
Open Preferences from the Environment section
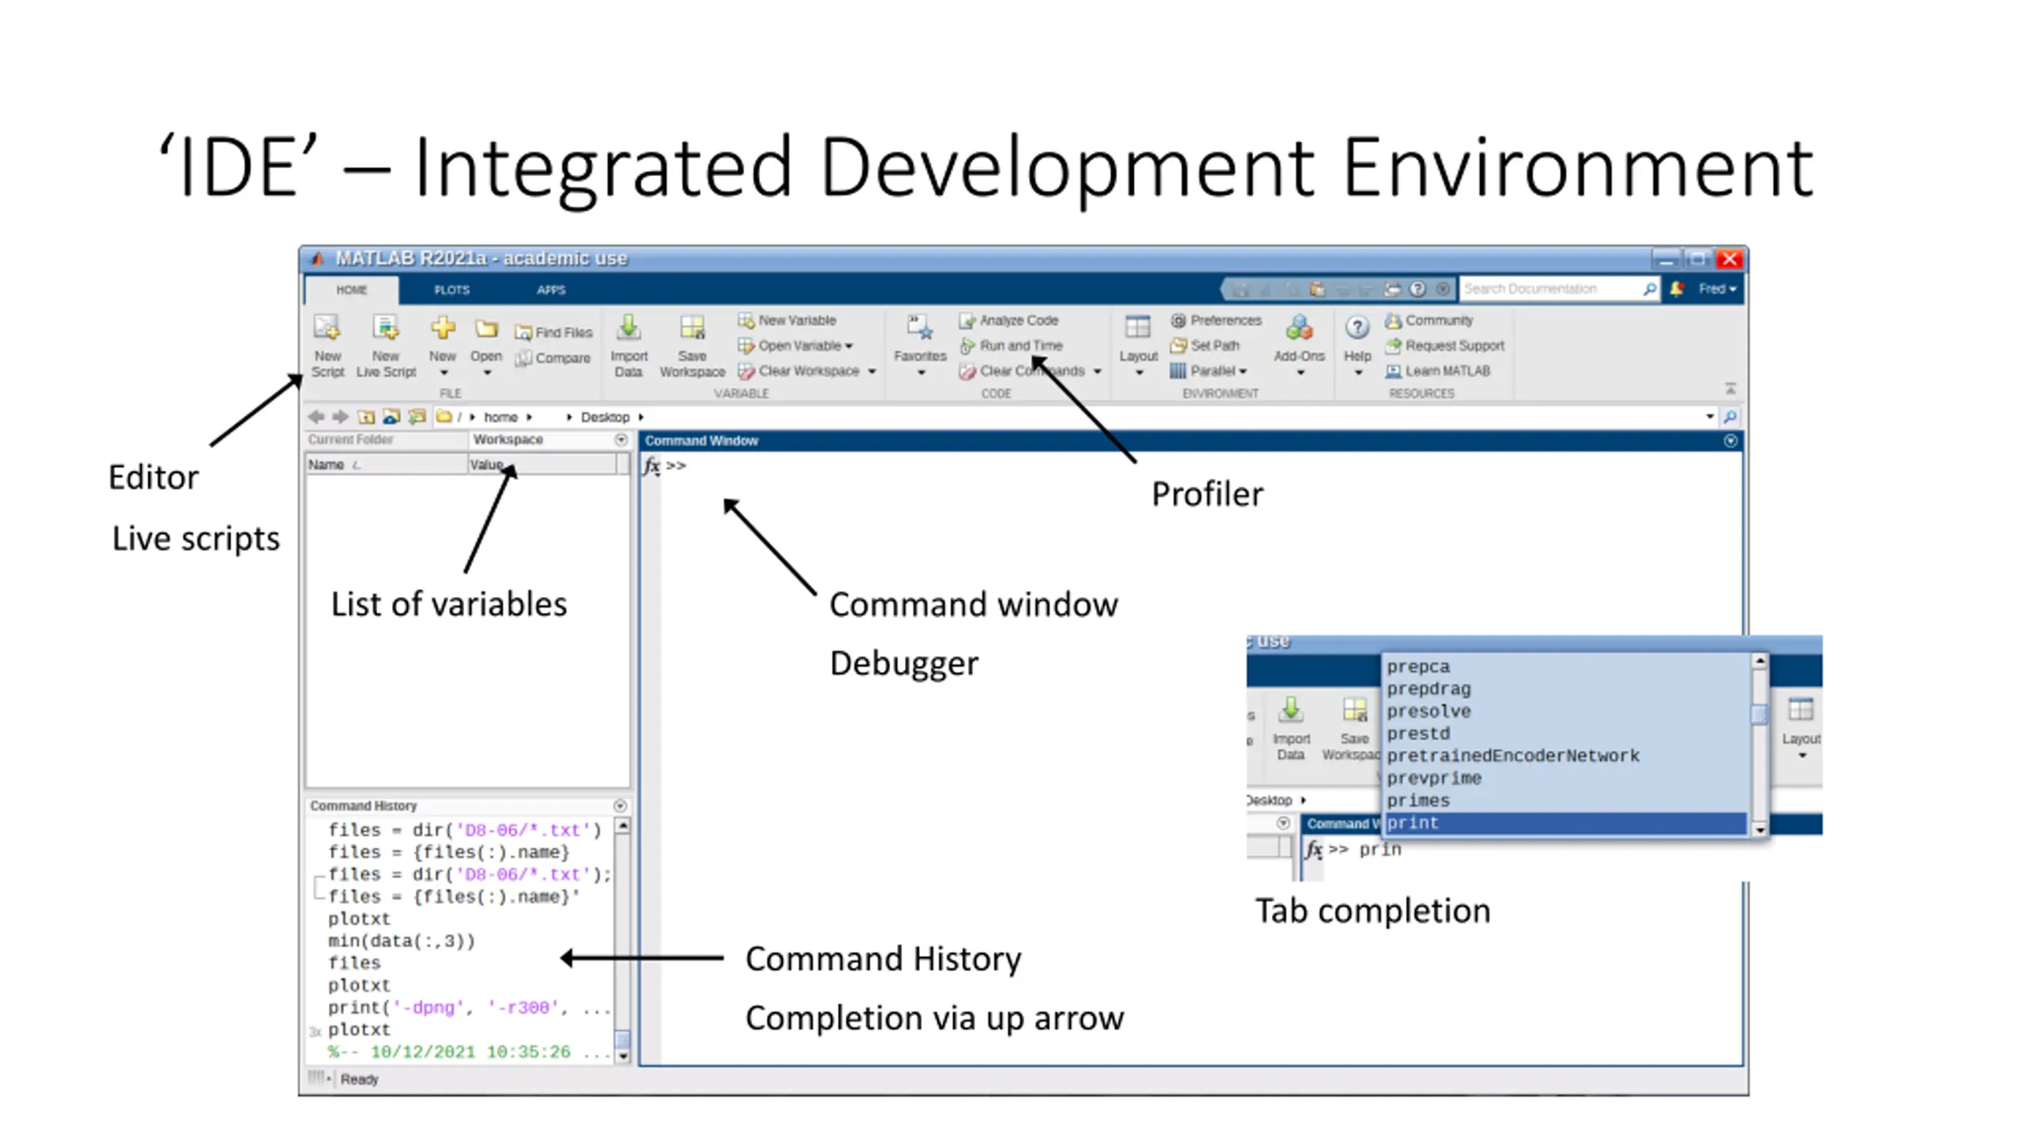pyautogui.click(x=1217, y=320)
